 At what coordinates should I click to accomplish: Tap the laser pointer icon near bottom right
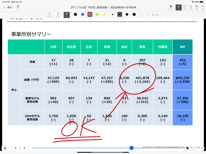(x=188, y=148)
